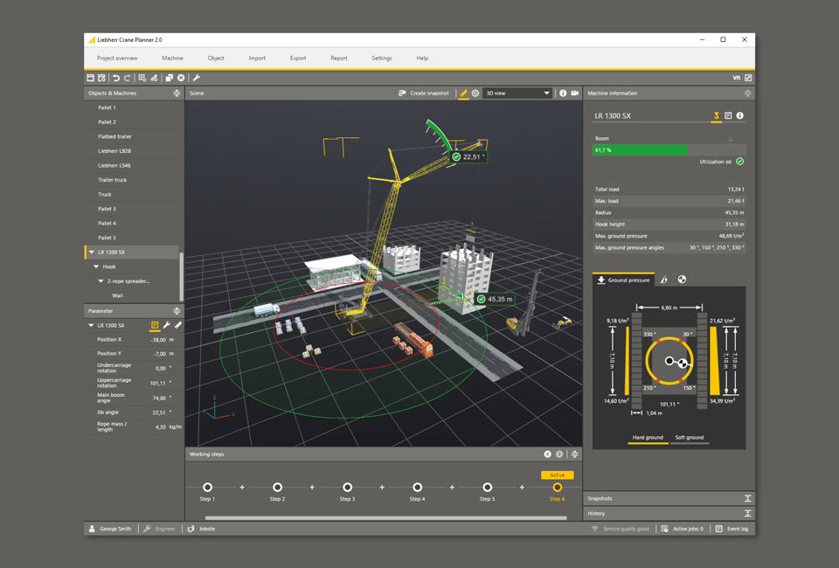Collapse the Parameter panel
The height and width of the screenshot is (568, 839).
pos(177,311)
